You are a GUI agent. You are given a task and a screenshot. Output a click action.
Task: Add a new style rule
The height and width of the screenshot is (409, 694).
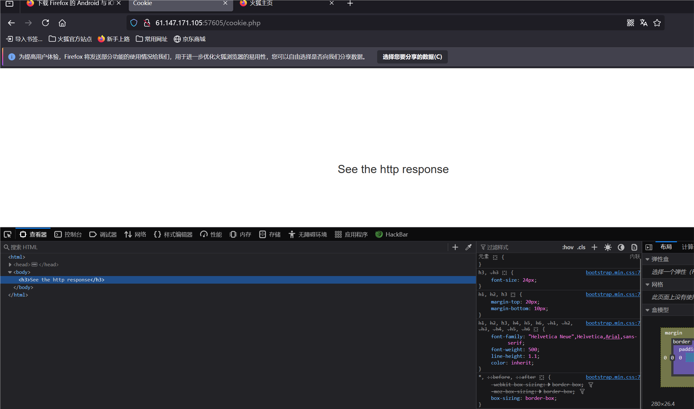[594, 247]
